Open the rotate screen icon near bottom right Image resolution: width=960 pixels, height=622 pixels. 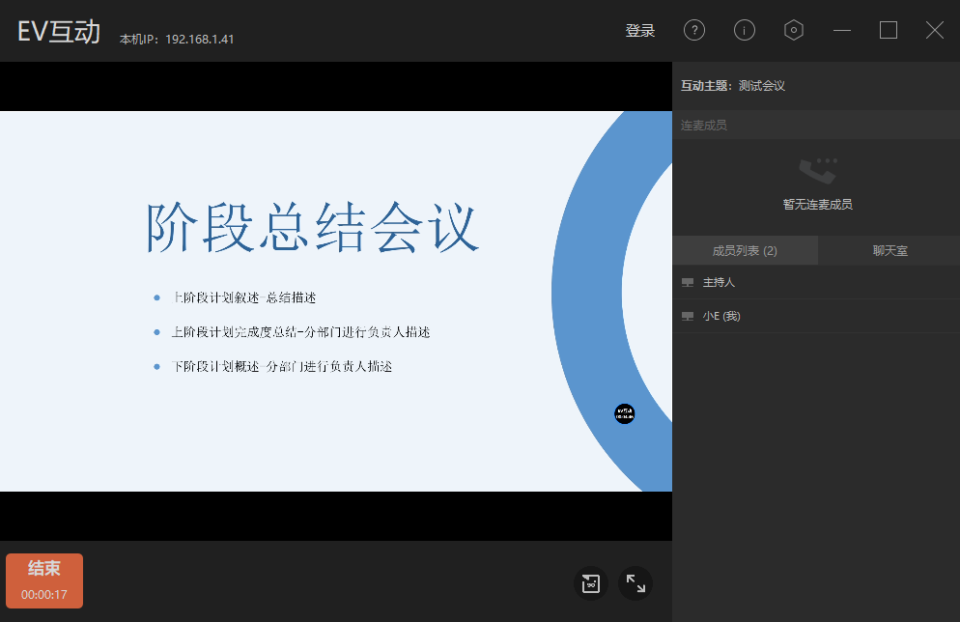point(592,582)
